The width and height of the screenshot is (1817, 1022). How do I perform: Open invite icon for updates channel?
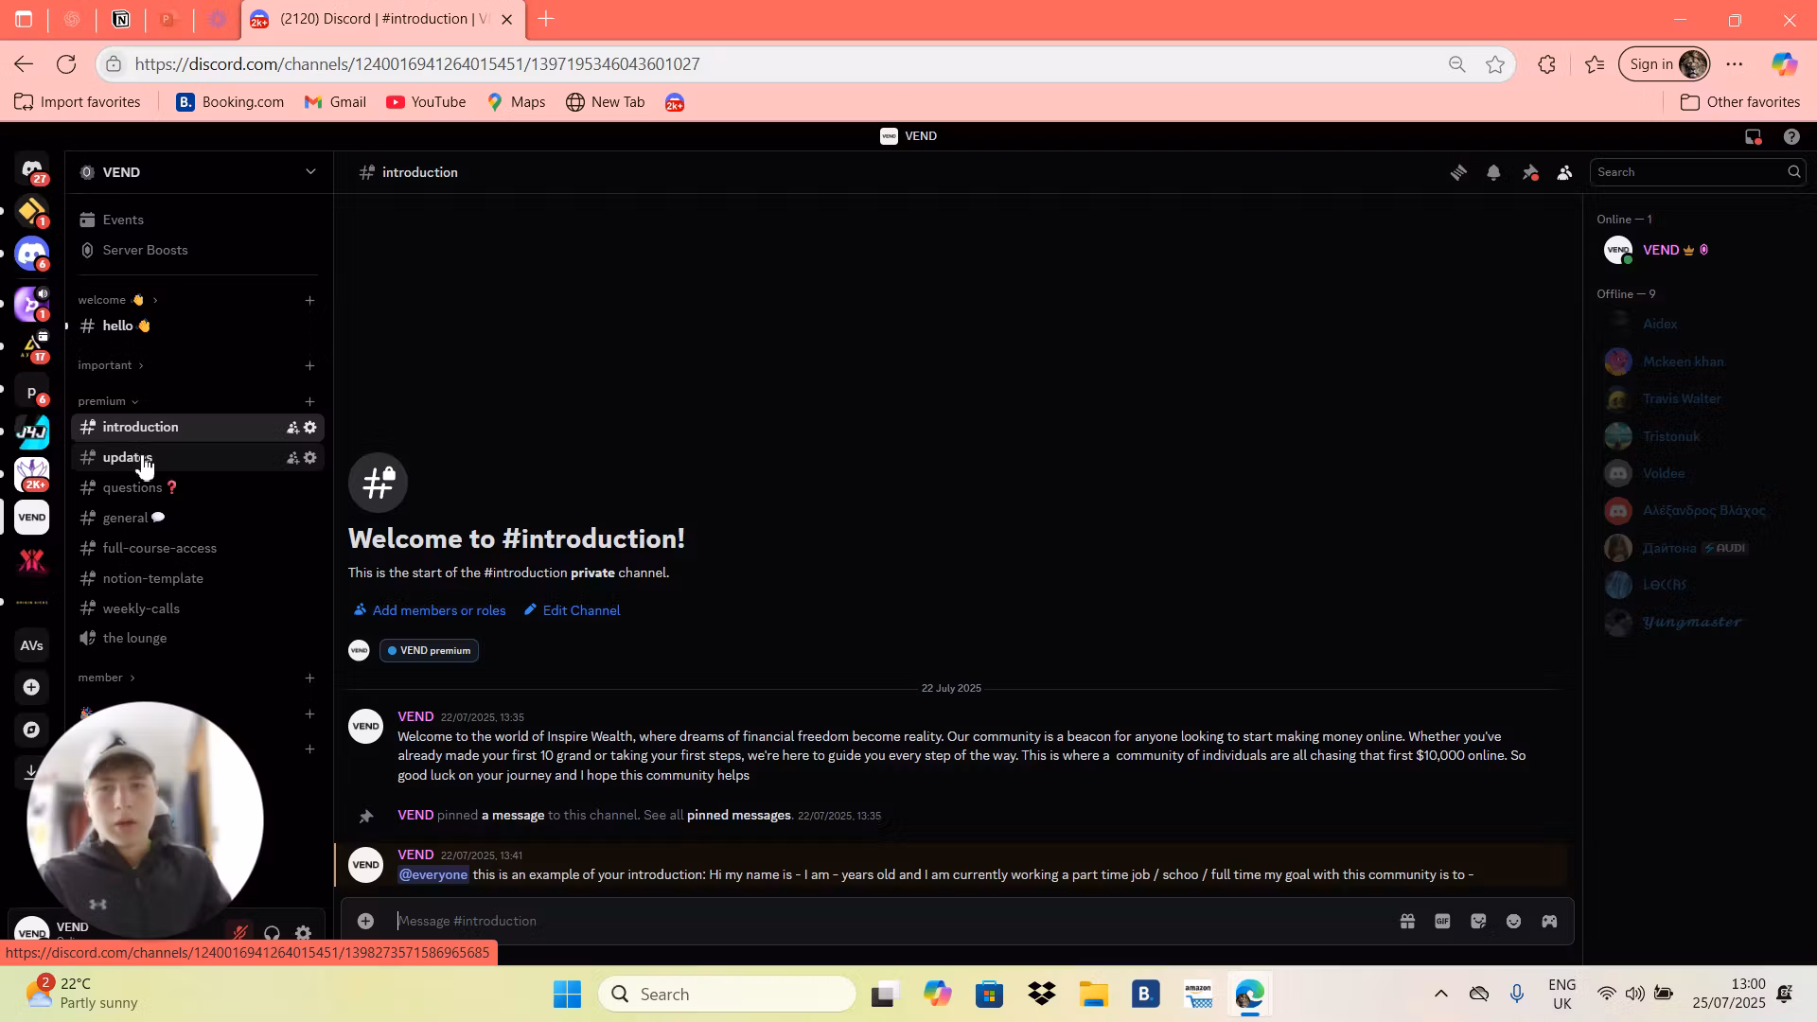click(x=292, y=458)
